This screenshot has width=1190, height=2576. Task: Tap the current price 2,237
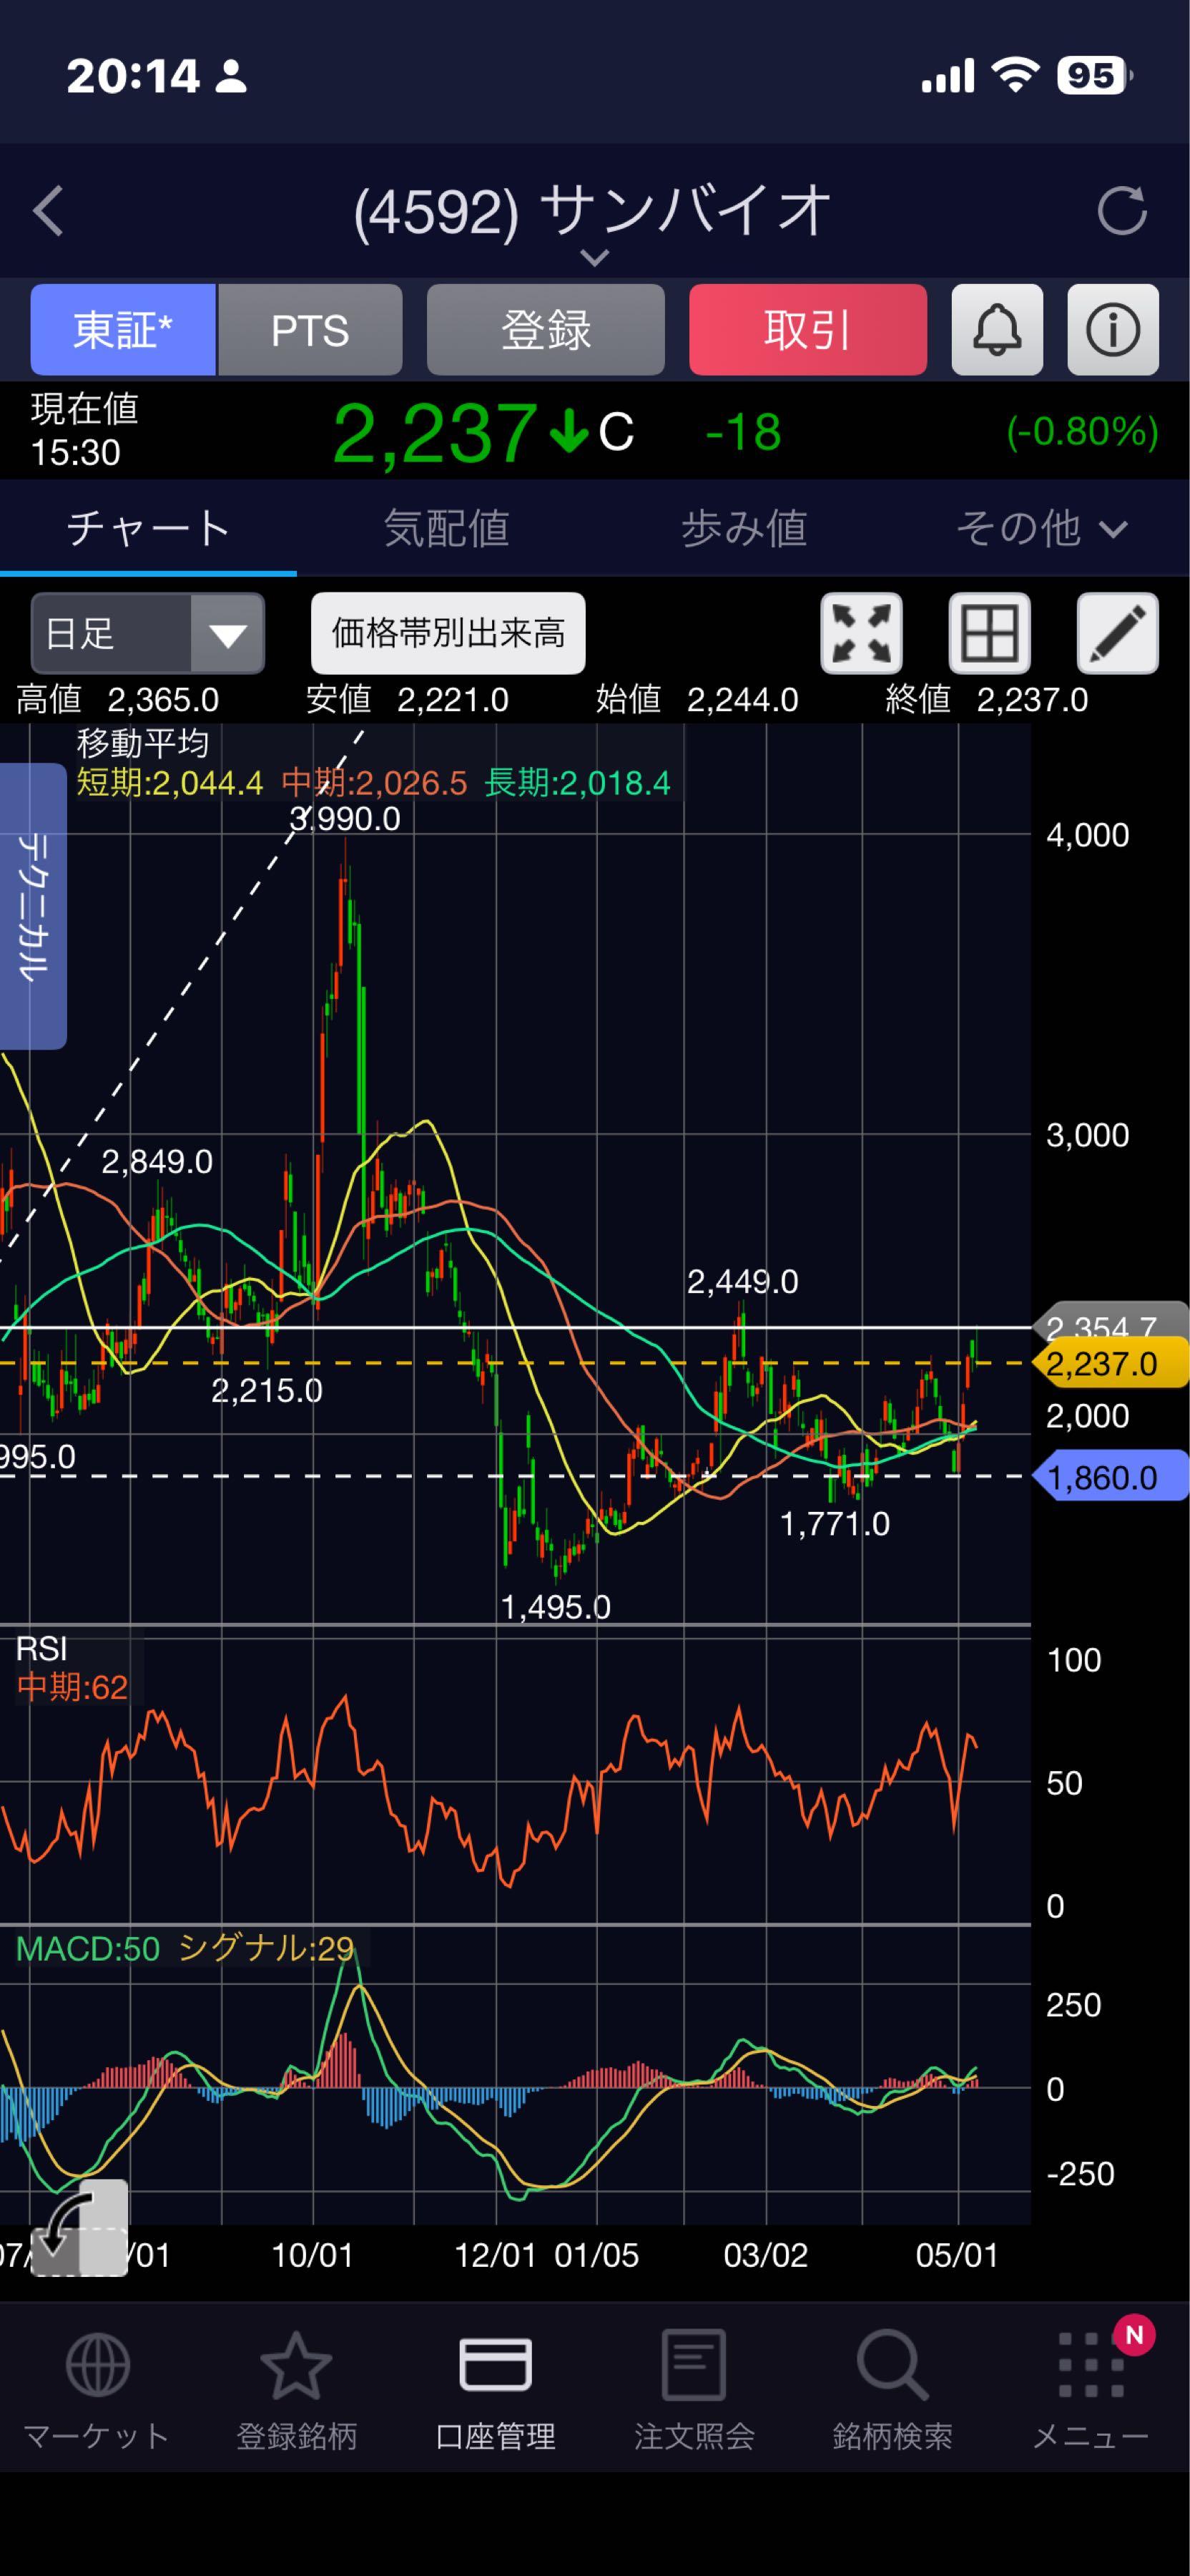435,433
